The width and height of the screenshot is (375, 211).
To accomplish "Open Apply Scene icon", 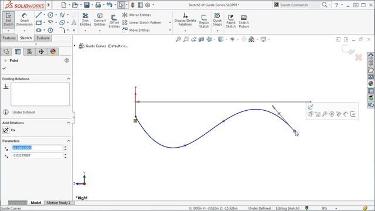I will tap(251, 39).
